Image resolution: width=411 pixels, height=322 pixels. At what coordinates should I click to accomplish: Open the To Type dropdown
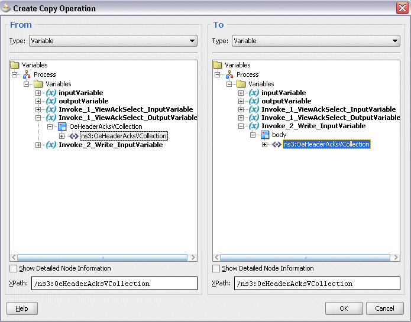316,41
